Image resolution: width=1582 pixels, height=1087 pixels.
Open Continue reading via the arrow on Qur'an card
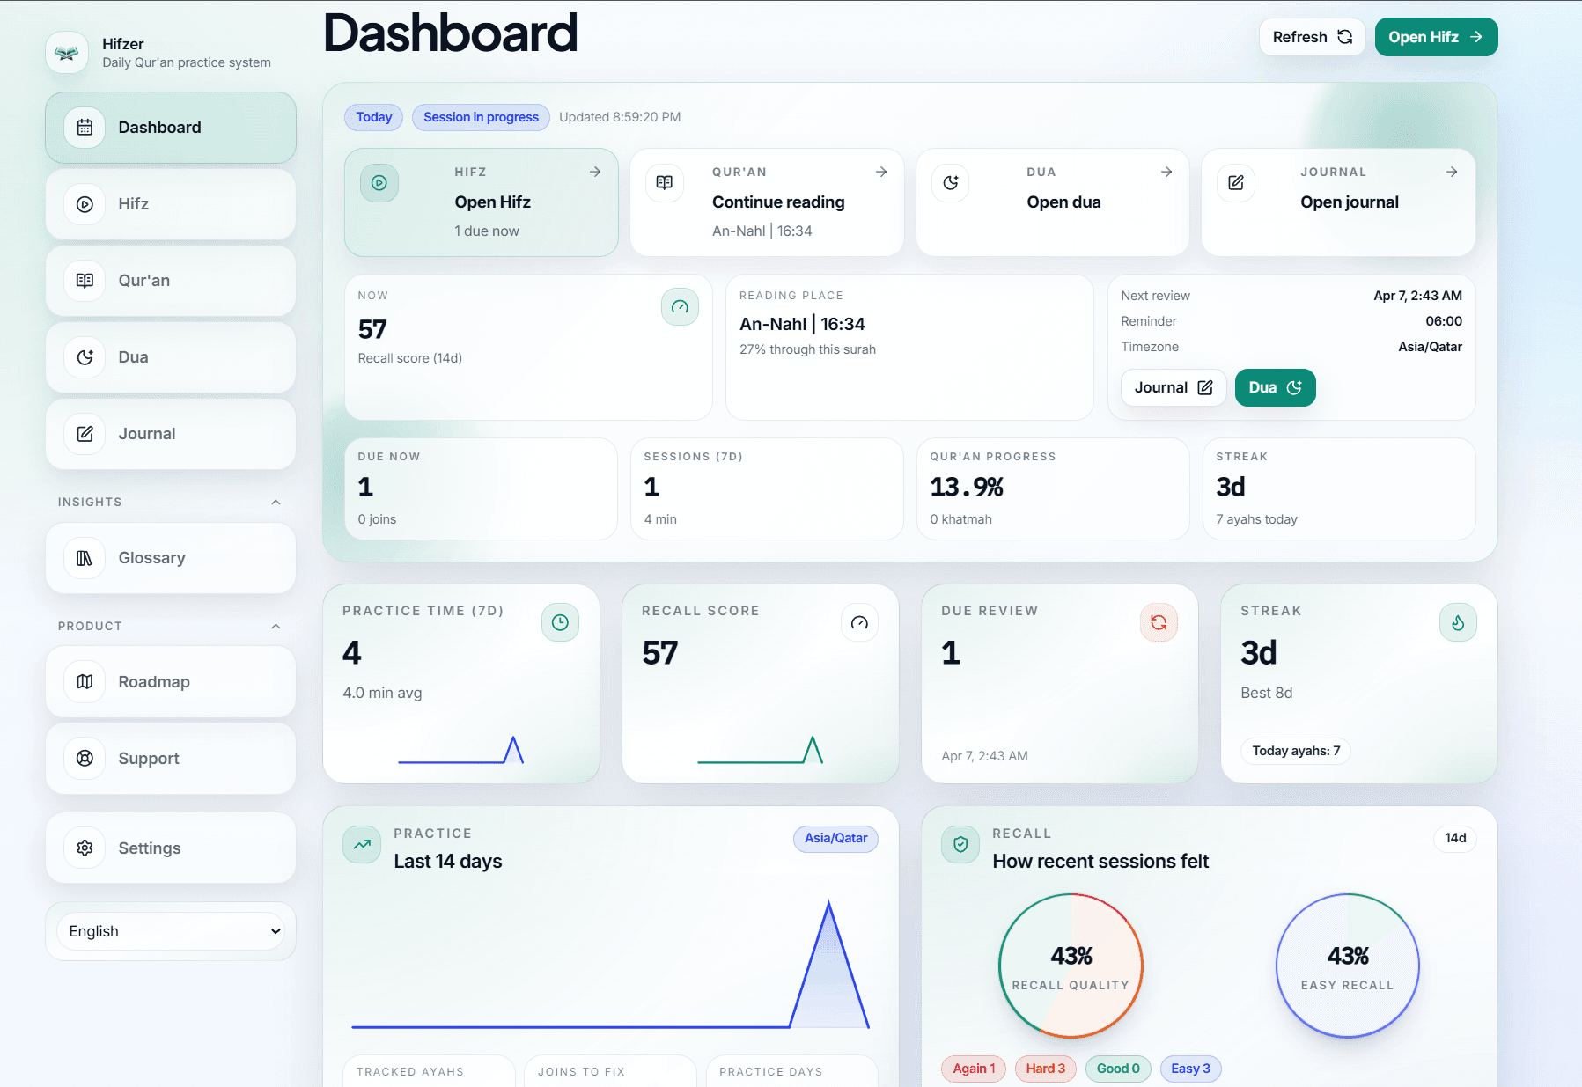click(881, 172)
